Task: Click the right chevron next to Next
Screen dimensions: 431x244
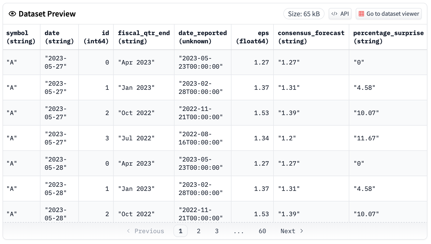Action: [x=302, y=231]
